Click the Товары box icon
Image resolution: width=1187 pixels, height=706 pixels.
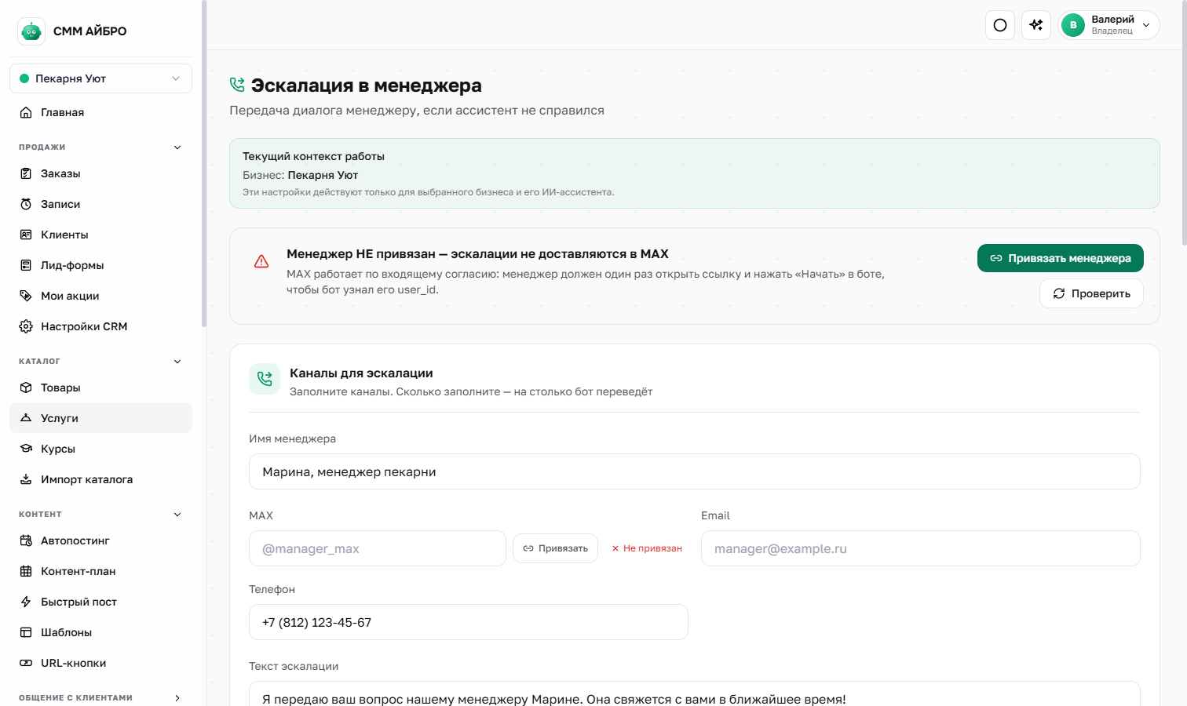[26, 388]
